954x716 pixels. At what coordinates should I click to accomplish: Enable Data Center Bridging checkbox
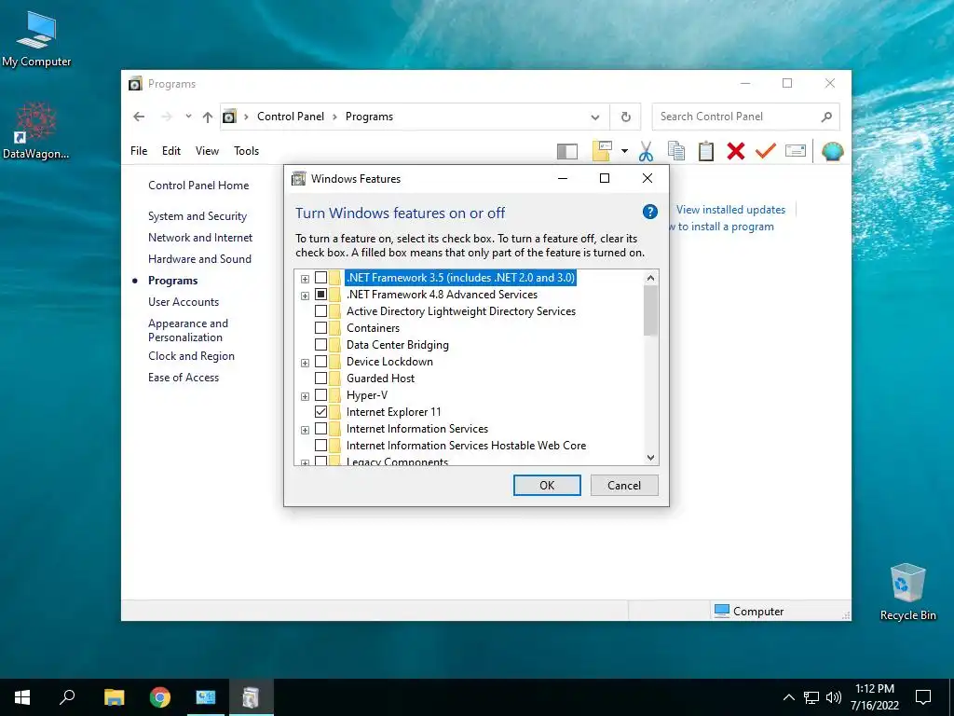320,345
